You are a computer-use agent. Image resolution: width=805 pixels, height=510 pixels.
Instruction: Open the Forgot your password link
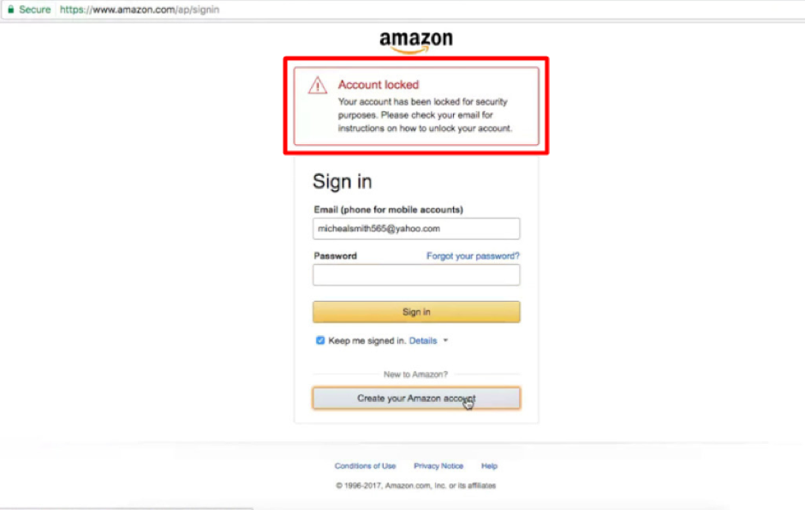(x=473, y=255)
